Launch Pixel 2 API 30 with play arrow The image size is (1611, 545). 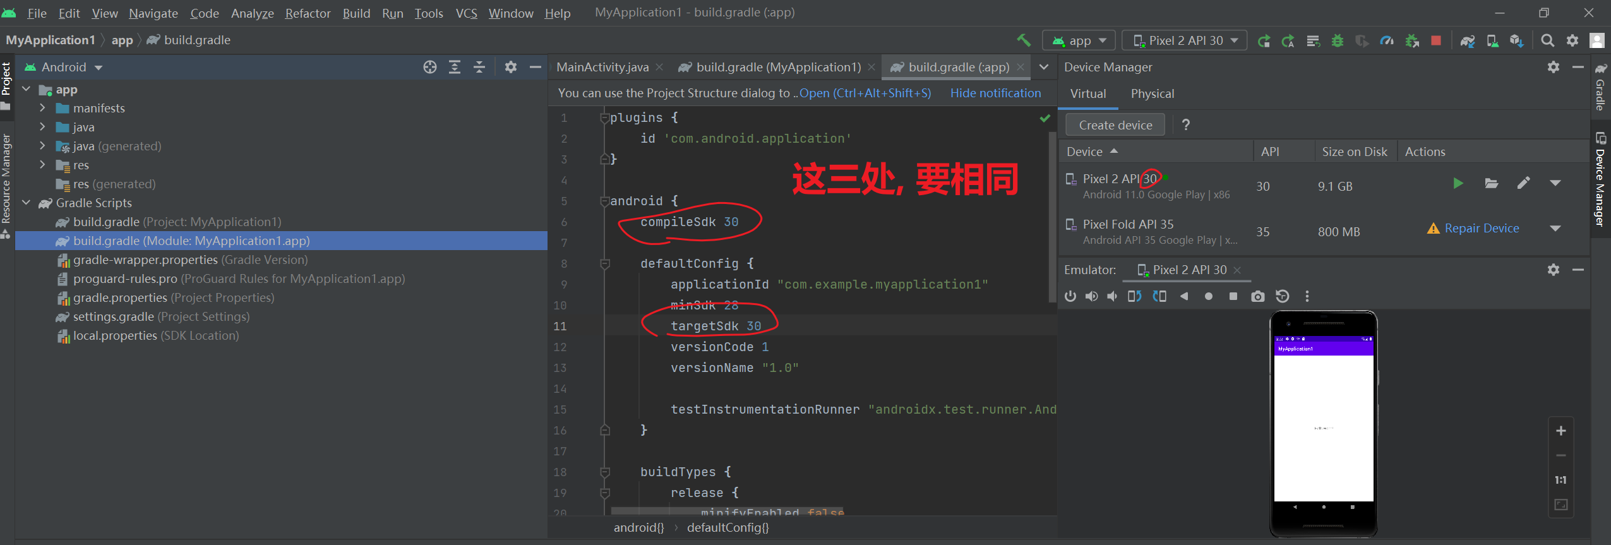pyautogui.click(x=1458, y=183)
